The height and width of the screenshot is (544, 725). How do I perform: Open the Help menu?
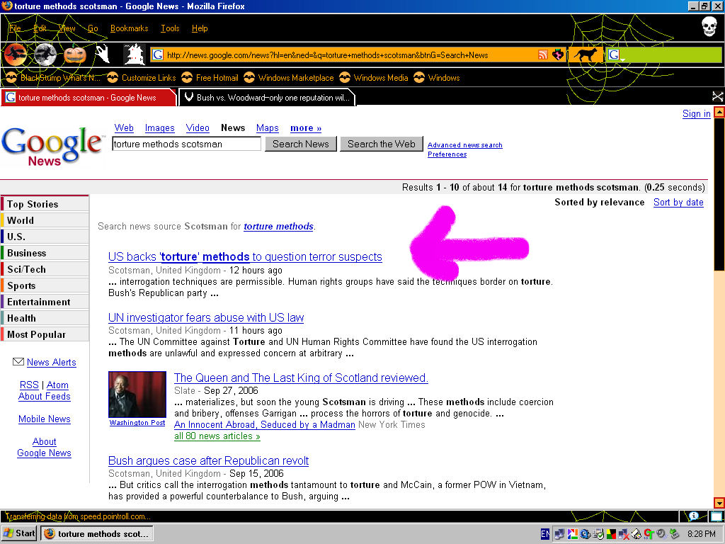[x=199, y=28]
